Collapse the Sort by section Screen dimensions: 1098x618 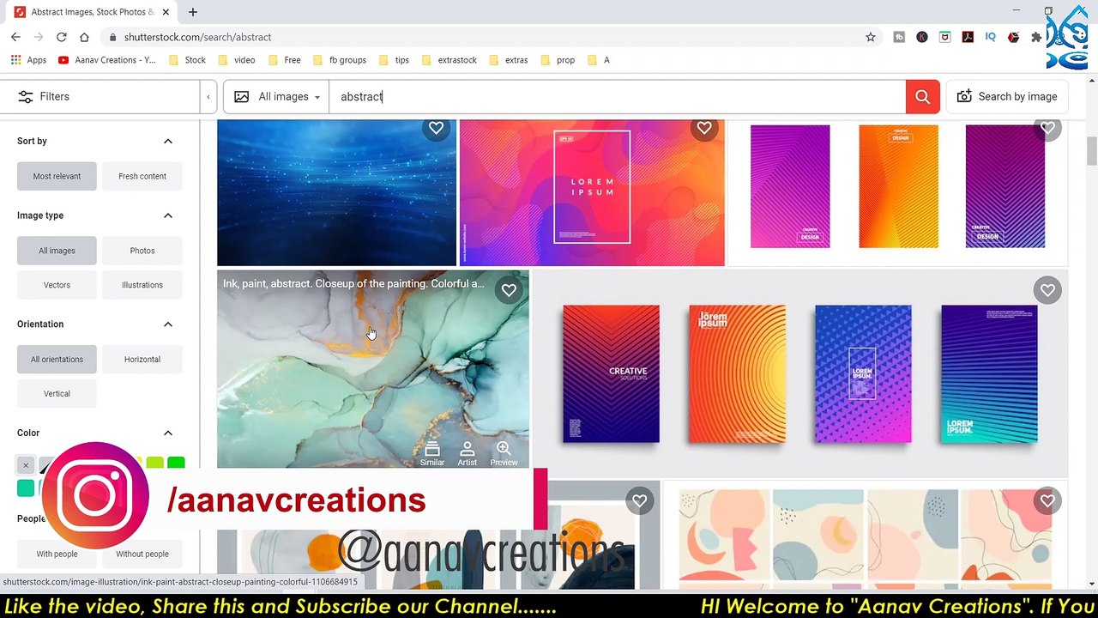pyautogui.click(x=168, y=141)
